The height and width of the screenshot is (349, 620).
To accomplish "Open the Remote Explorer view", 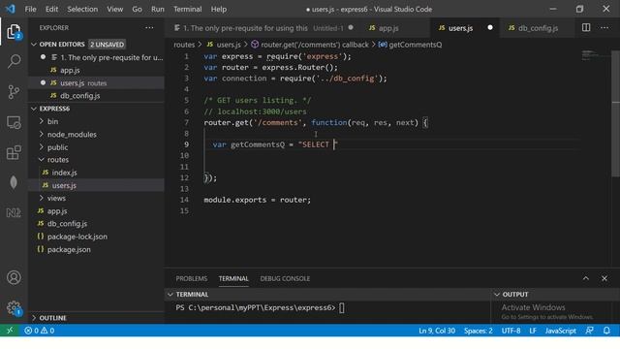I will click(x=14, y=122).
